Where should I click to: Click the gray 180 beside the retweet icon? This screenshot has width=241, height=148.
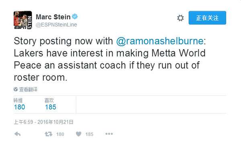pyautogui.click(x=60, y=134)
